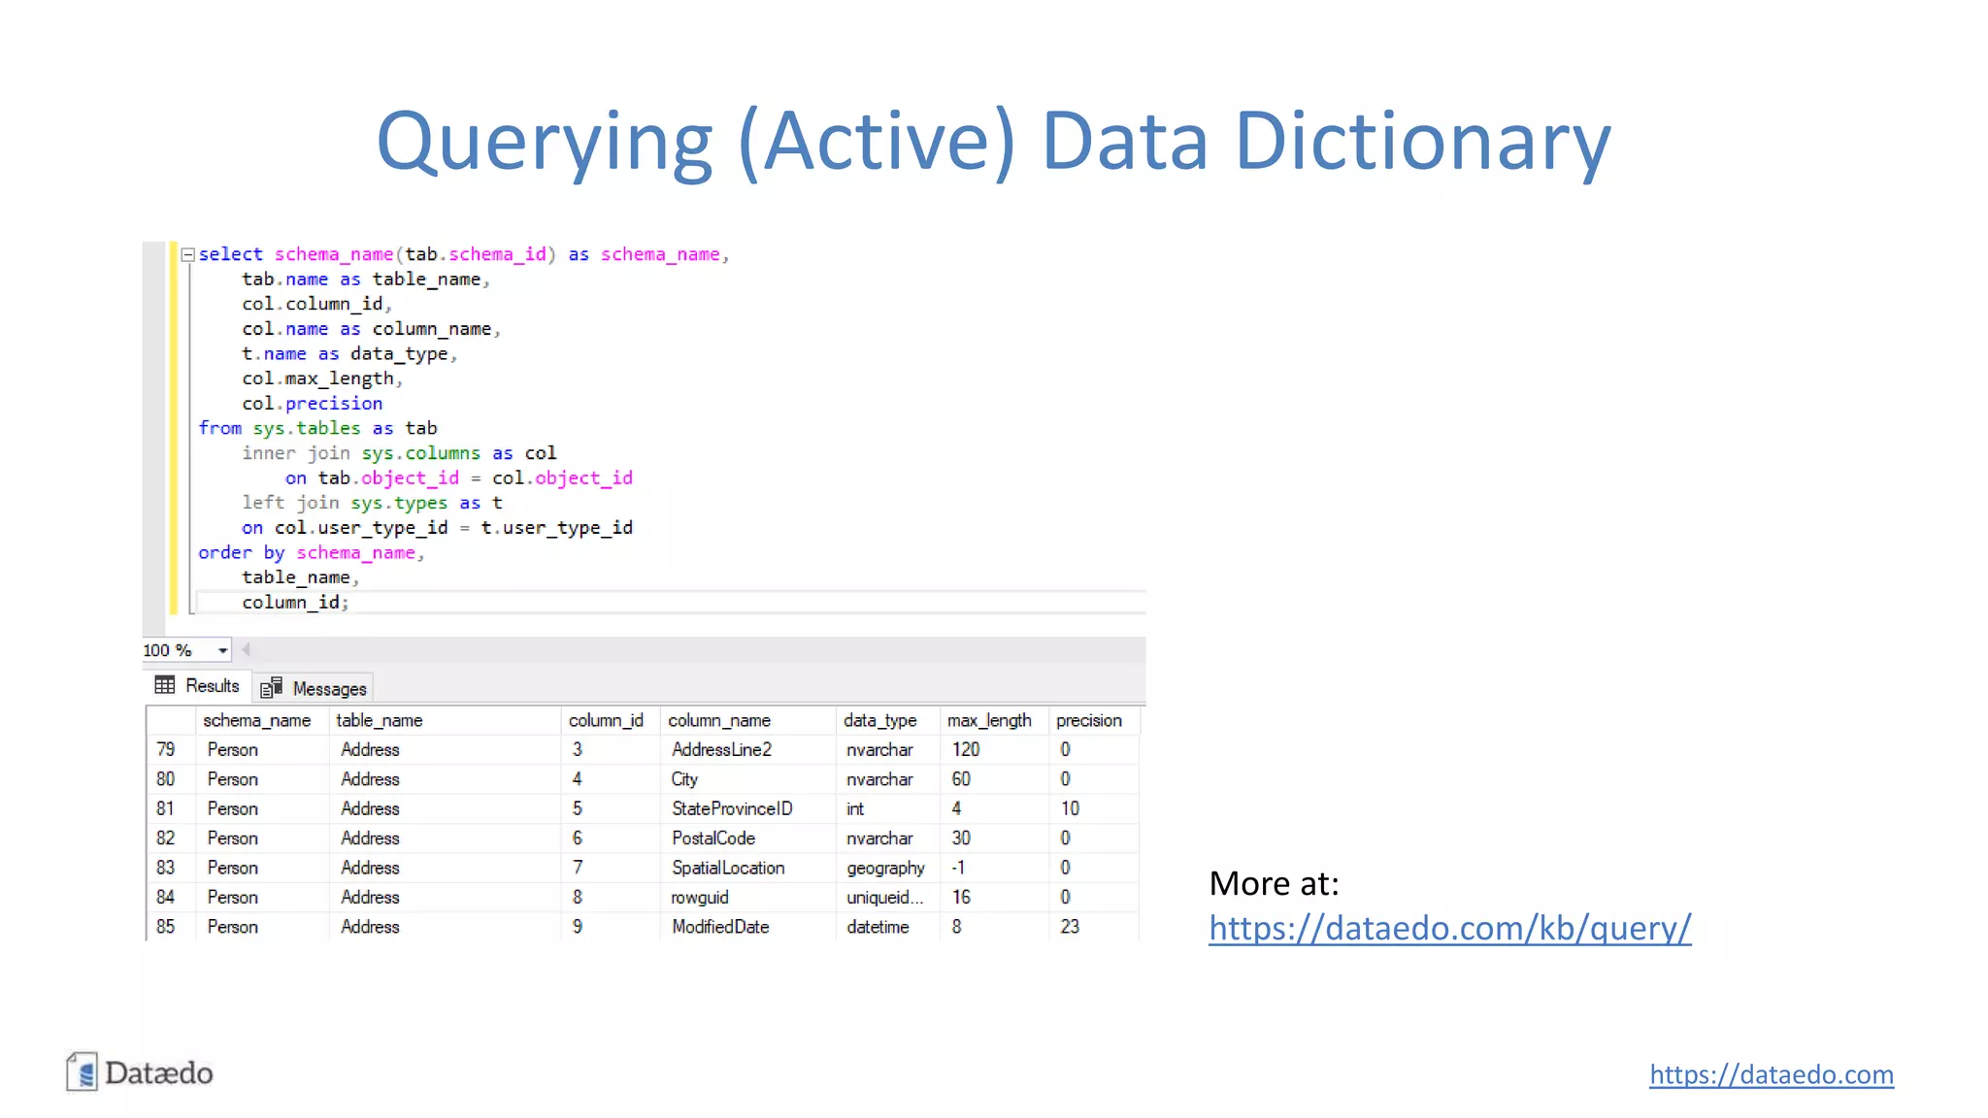The width and height of the screenshot is (1988, 1118).
Task: Click the Results grid icon
Action: [165, 685]
